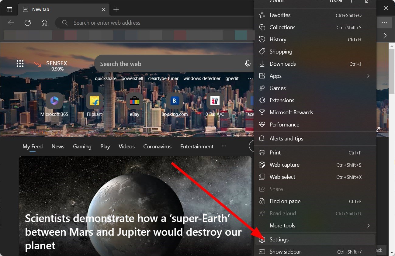Search suggestion powershell link
Viewport: 395px width, 256px height.
click(x=132, y=78)
